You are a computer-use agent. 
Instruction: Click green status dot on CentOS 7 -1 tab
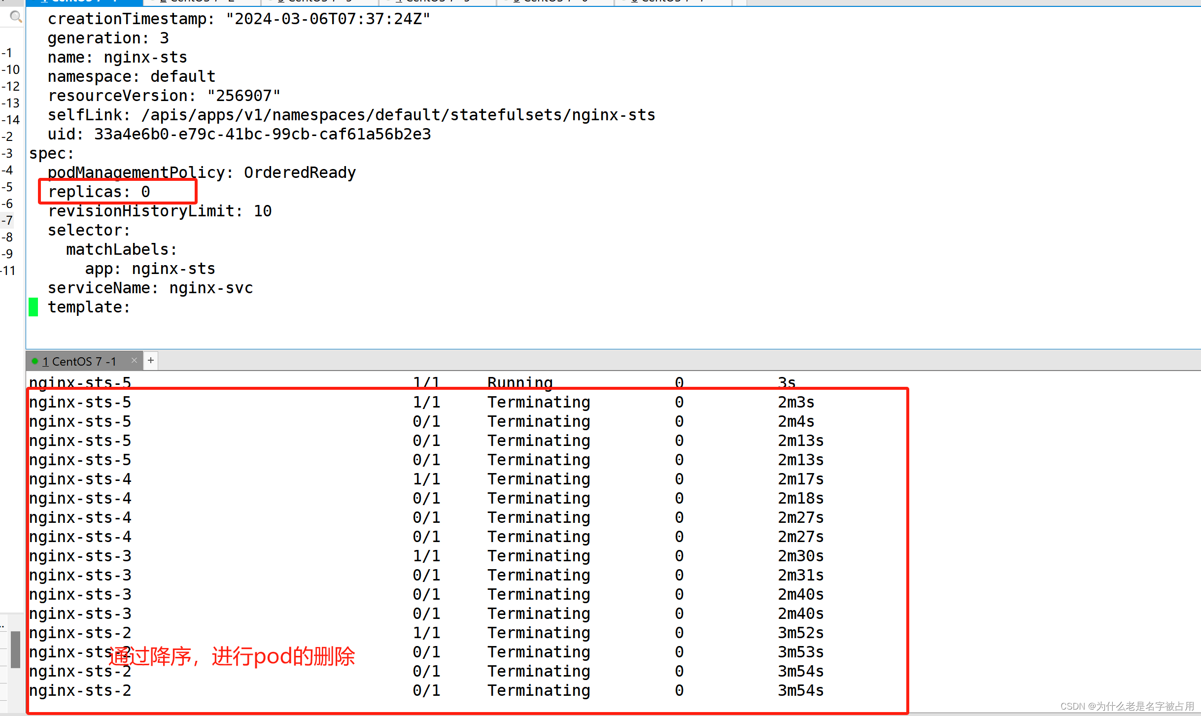click(34, 361)
